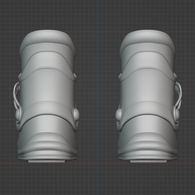The image size is (195, 195).
Task: Click the blue vertical Z axis line
Action: 98,97
